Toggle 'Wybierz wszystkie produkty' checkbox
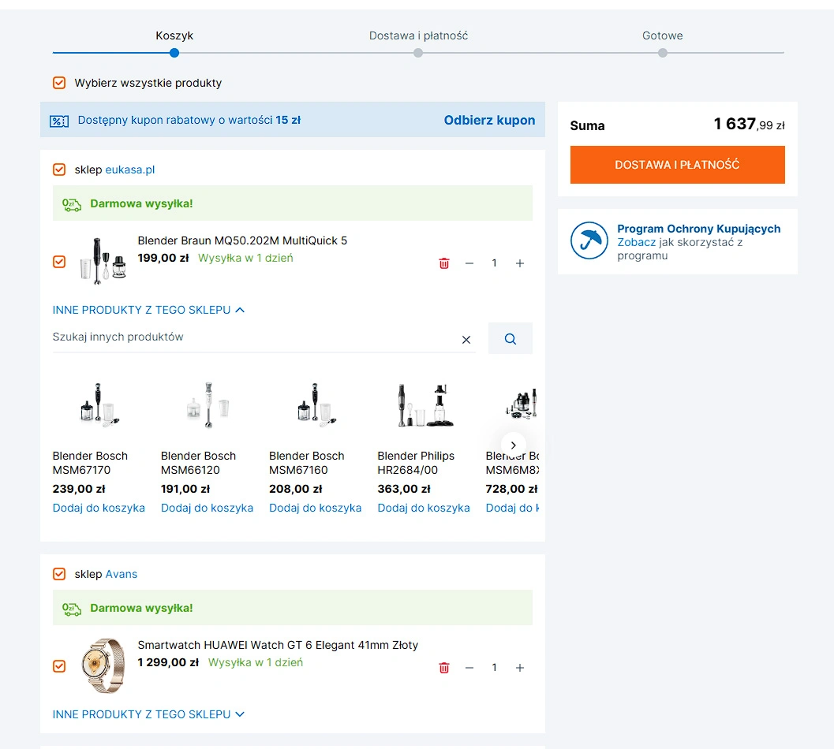The height and width of the screenshot is (749, 834). [x=59, y=83]
